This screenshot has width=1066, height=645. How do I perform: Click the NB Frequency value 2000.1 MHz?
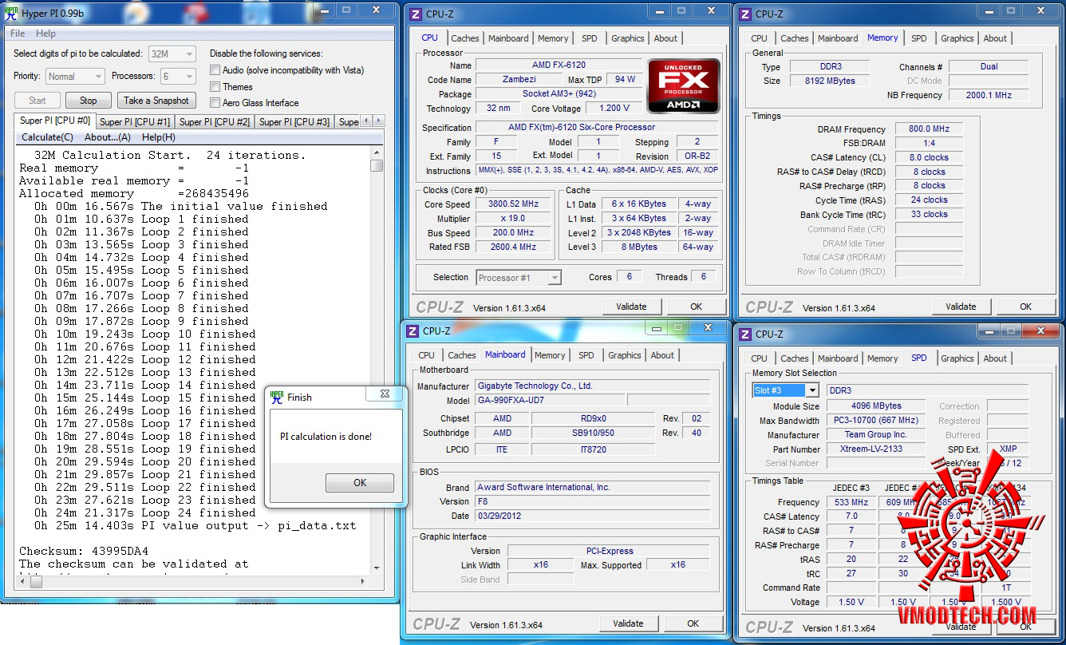pos(989,95)
